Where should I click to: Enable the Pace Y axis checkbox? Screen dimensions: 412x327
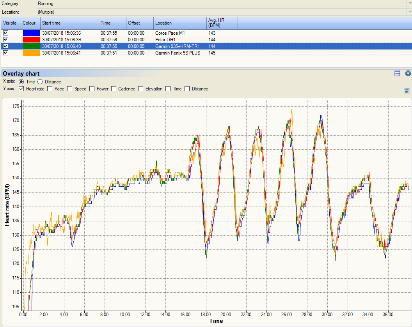pyautogui.click(x=50, y=89)
